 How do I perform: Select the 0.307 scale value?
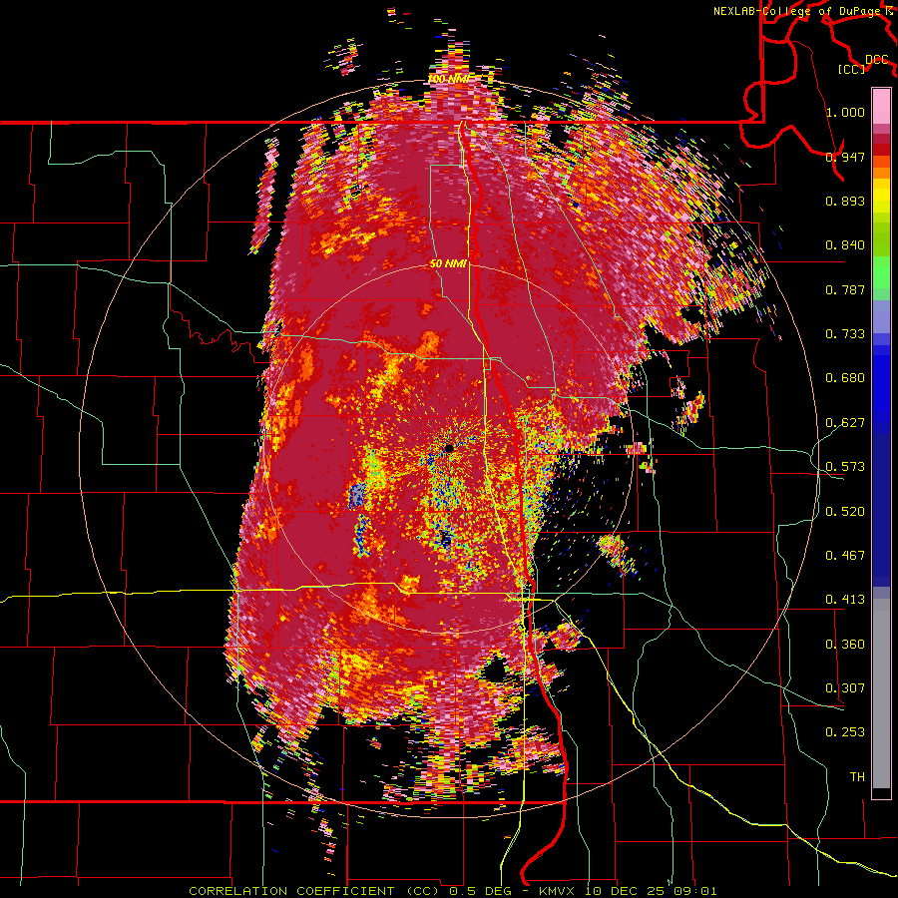(845, 688)
